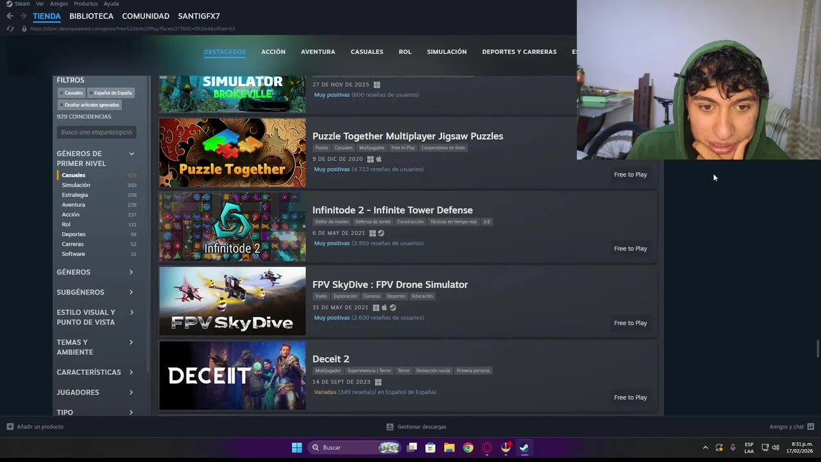Toggle the Rol genre filter
The image size is (821, 462).
97,225
